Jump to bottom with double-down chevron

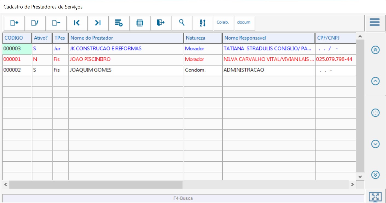tap(375, 175)
